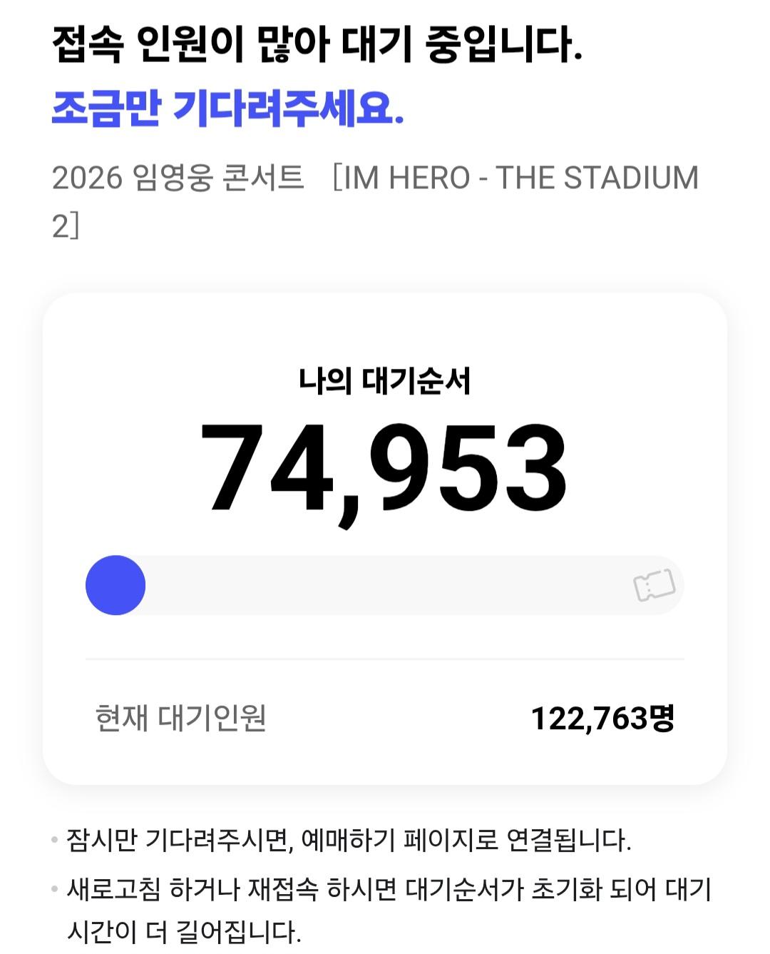770x954 pixels.
Task: Click the 현재 대기인원 label
Action: pos(181,718)
